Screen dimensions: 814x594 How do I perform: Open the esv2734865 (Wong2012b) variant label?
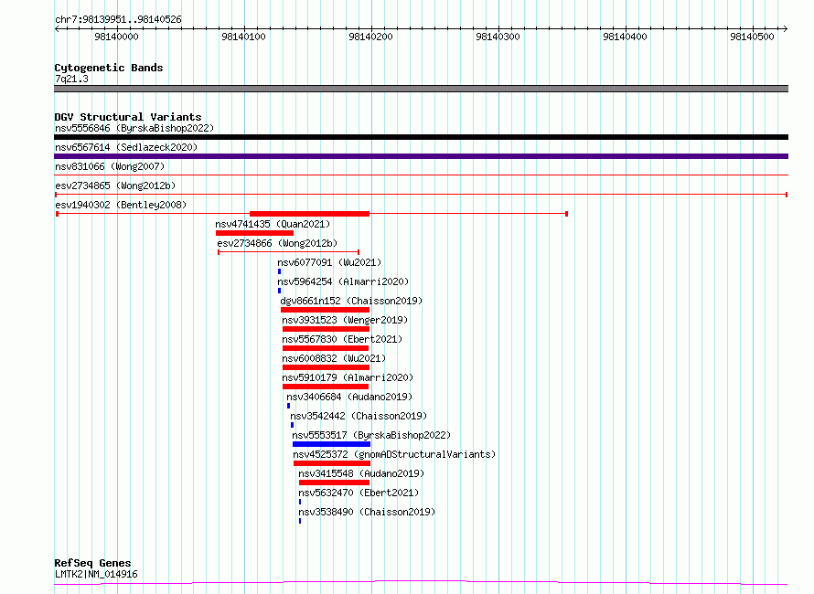[x=115, y=186]
